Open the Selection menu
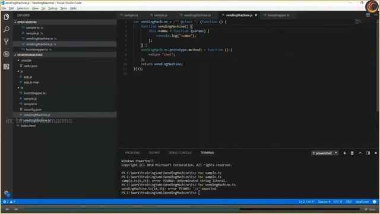 pos(23,8)
